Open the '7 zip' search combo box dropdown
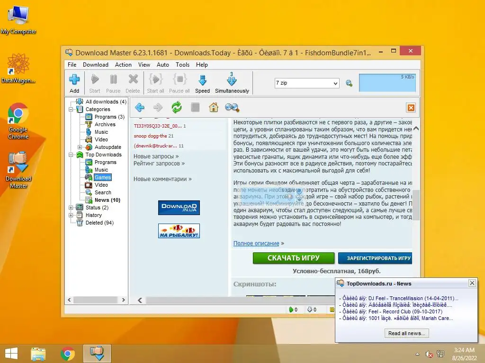 click(x=335, y=83)
